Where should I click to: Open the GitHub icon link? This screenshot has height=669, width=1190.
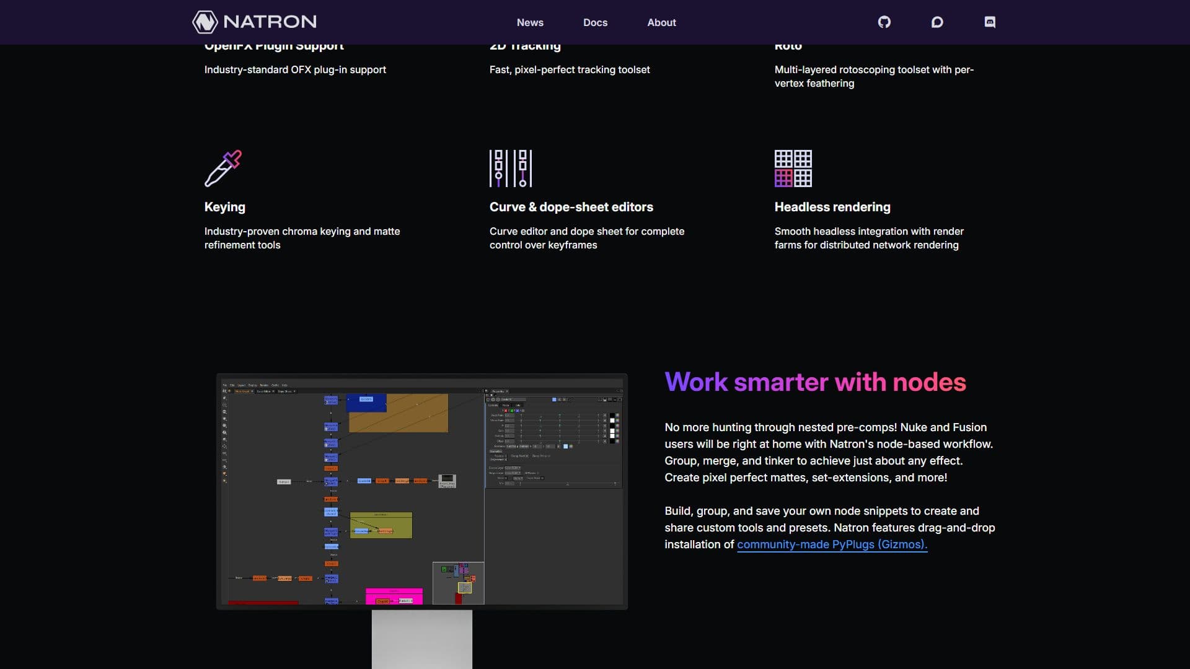coord(884,22)
